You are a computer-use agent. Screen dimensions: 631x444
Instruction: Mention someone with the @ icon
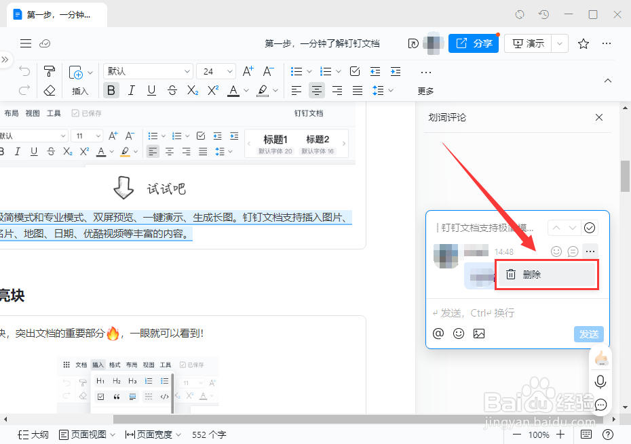coord(438,334)
